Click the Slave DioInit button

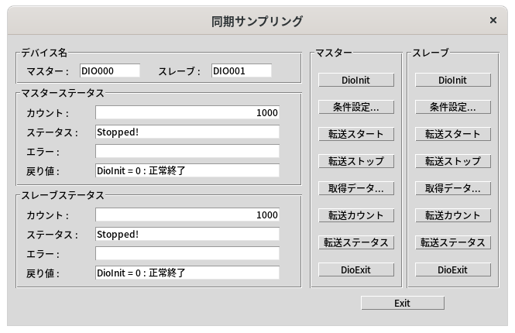(452, 80)
